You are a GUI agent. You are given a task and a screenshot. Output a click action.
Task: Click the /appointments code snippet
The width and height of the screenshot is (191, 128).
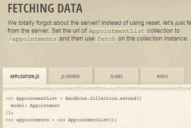point(33,39)
